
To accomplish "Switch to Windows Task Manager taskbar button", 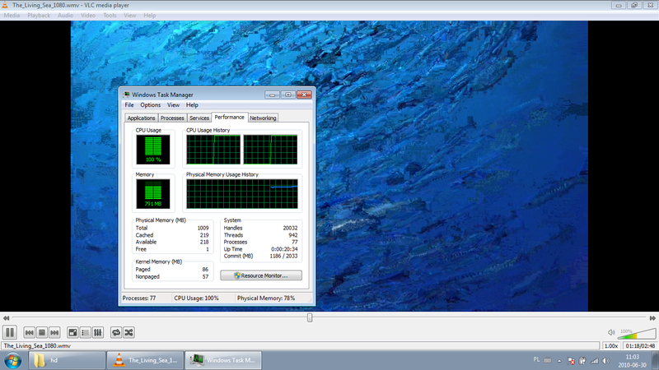I will tap(223, 360).
